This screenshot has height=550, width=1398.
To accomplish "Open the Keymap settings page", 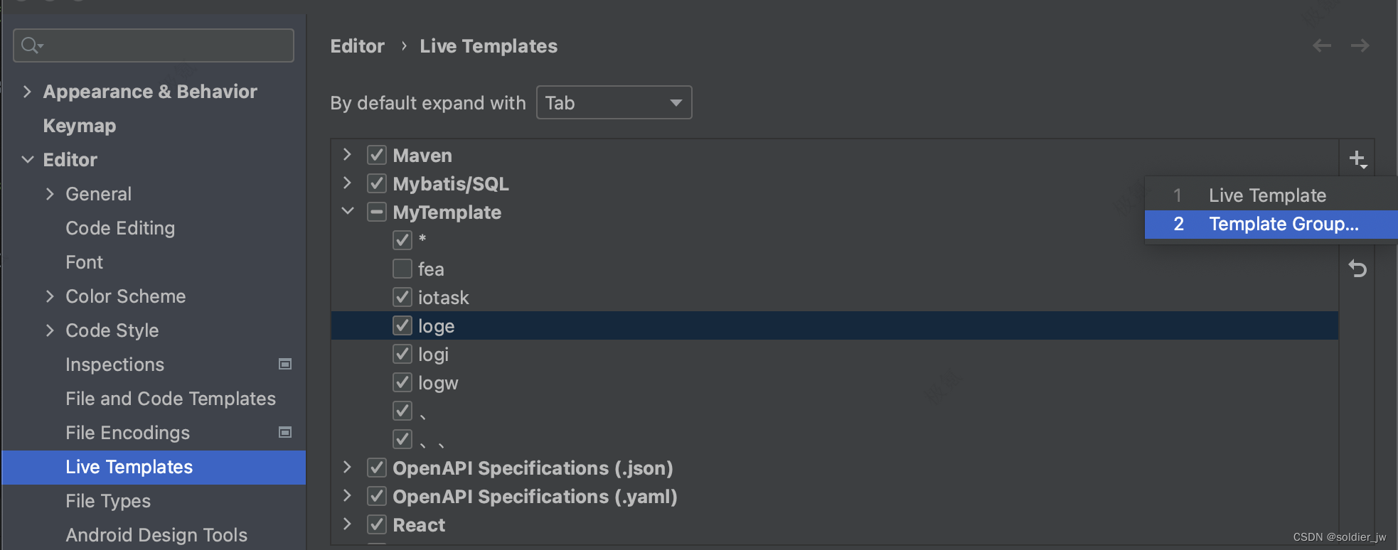I will tap(80, 126).
